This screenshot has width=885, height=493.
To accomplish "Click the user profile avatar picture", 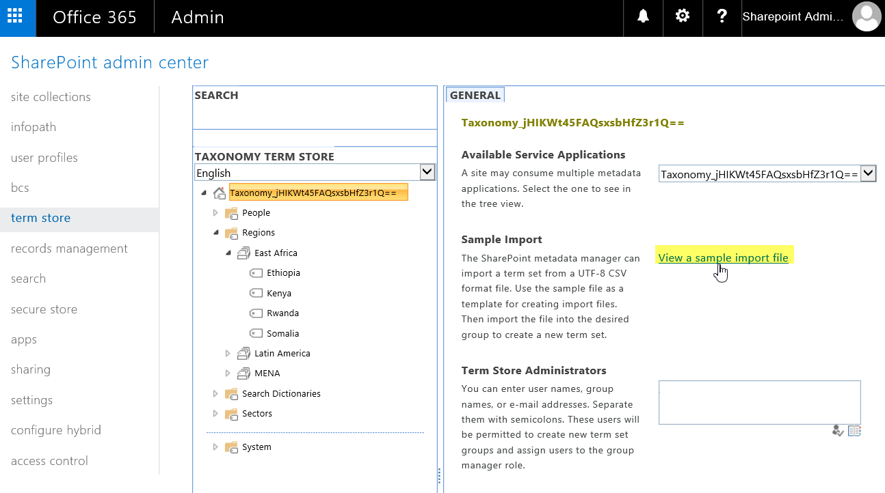I will point(867,17).
